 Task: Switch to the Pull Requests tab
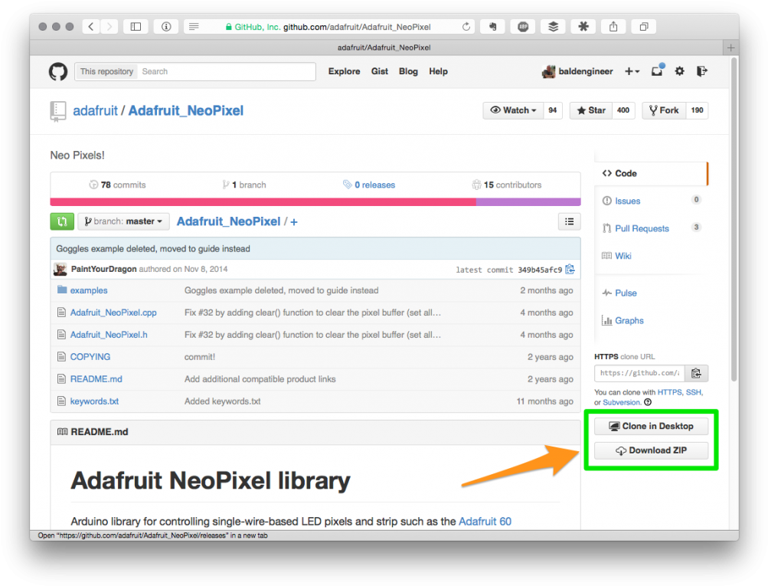point(642,228)
